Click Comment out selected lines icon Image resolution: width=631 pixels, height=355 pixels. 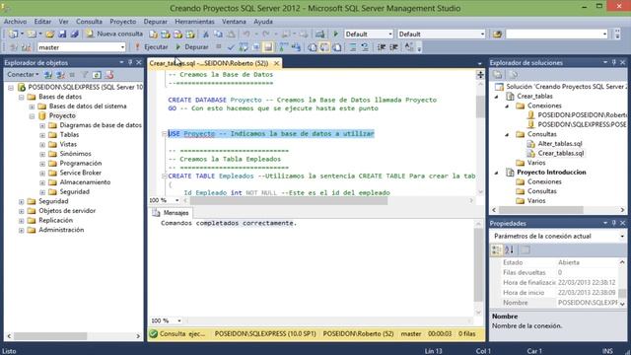(x=353, y=47)
